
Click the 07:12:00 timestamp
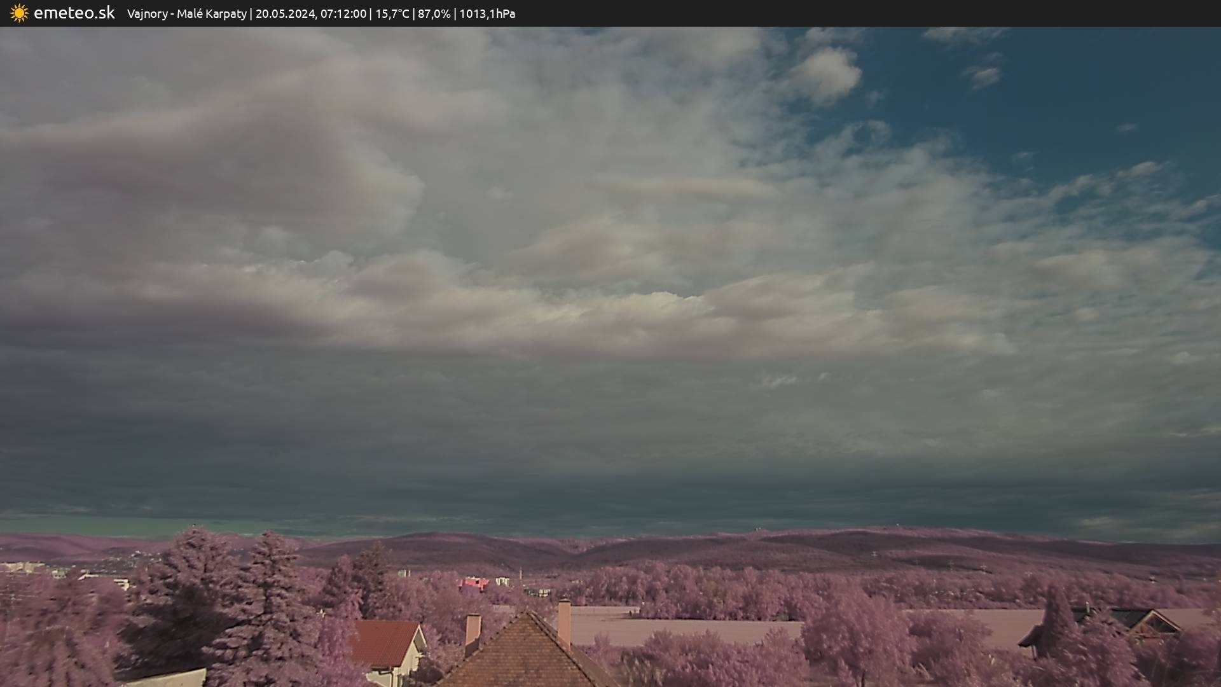(343, 14)
